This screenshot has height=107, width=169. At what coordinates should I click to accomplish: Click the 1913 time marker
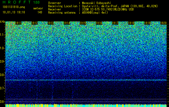[51, 23]
